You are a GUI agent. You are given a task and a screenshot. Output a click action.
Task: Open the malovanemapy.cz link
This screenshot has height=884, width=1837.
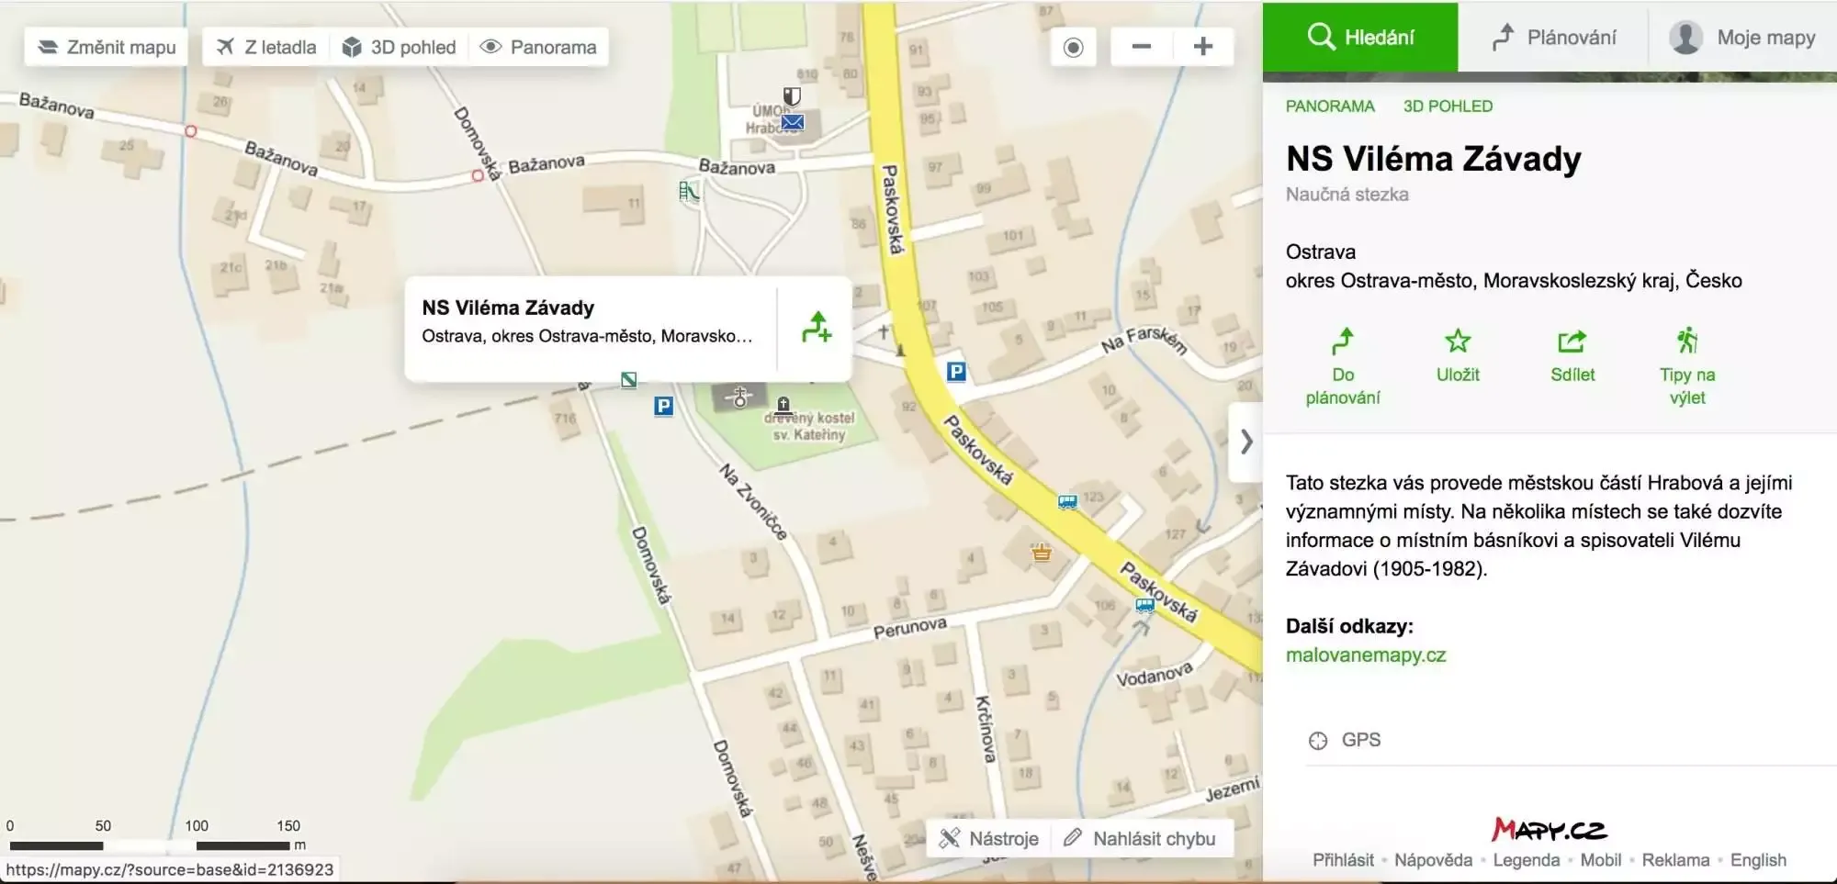(x=1365, y=655)
